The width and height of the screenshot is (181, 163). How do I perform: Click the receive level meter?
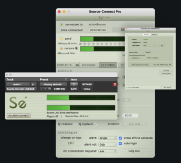pyautogui.click(x=102, y=49)
